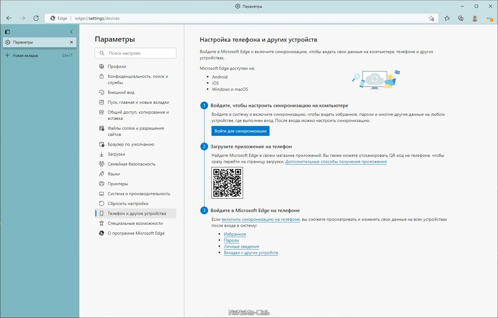Screen dimensions: 498x318
Task: Open a new tab via Новая вкладка
Action: 40,56
